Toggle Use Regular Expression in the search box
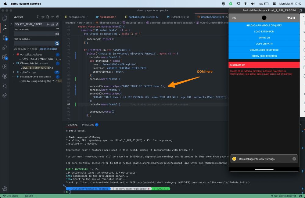 pos(57,24)
